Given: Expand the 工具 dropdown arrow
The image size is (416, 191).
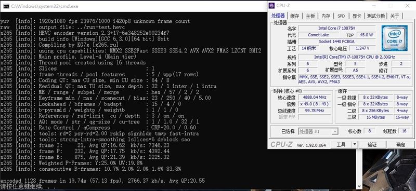Looking at the screenshot, I should click(355, 144).
